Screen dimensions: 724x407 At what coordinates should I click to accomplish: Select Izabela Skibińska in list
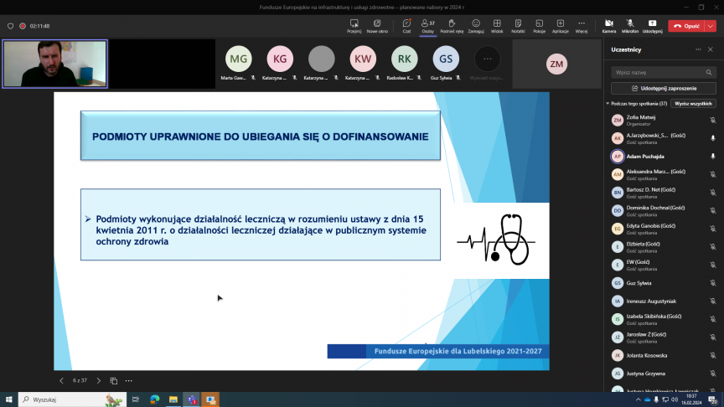coord(663,319)
